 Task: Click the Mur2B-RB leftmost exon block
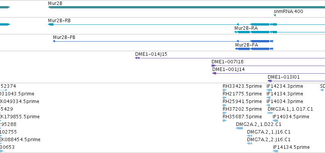point(51,24)
